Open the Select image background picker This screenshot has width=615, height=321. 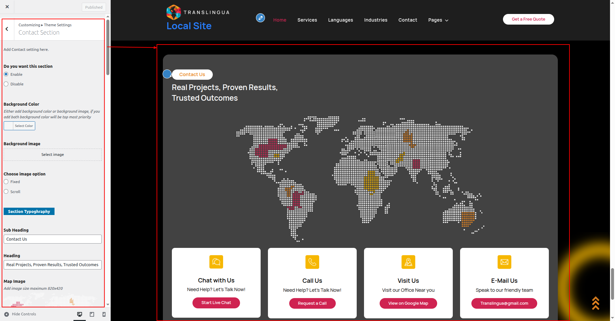tap(53, 155)
